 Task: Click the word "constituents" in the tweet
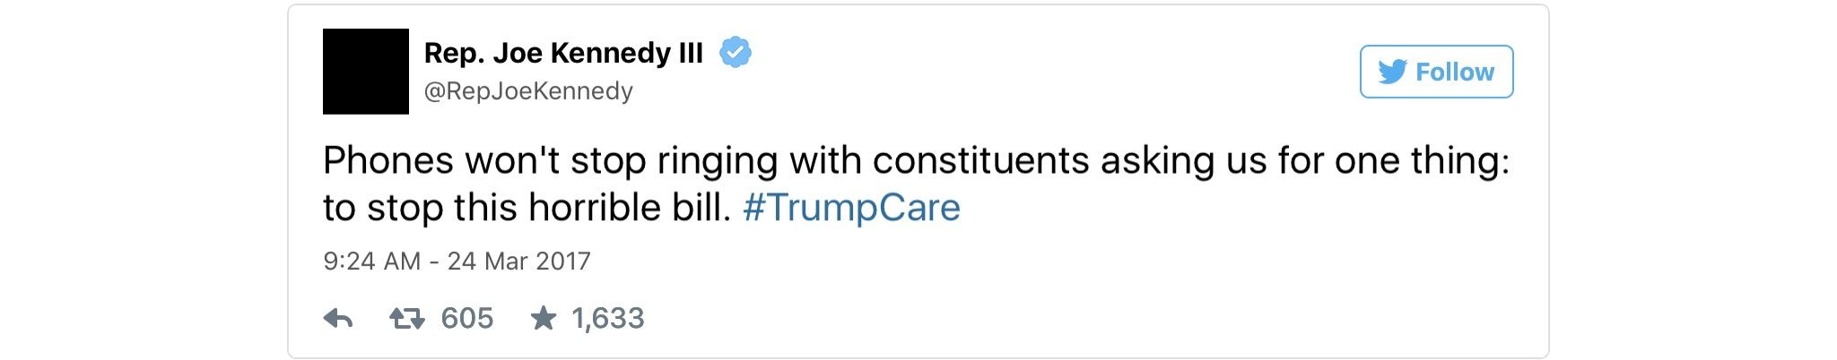click(x=981, y=161)
